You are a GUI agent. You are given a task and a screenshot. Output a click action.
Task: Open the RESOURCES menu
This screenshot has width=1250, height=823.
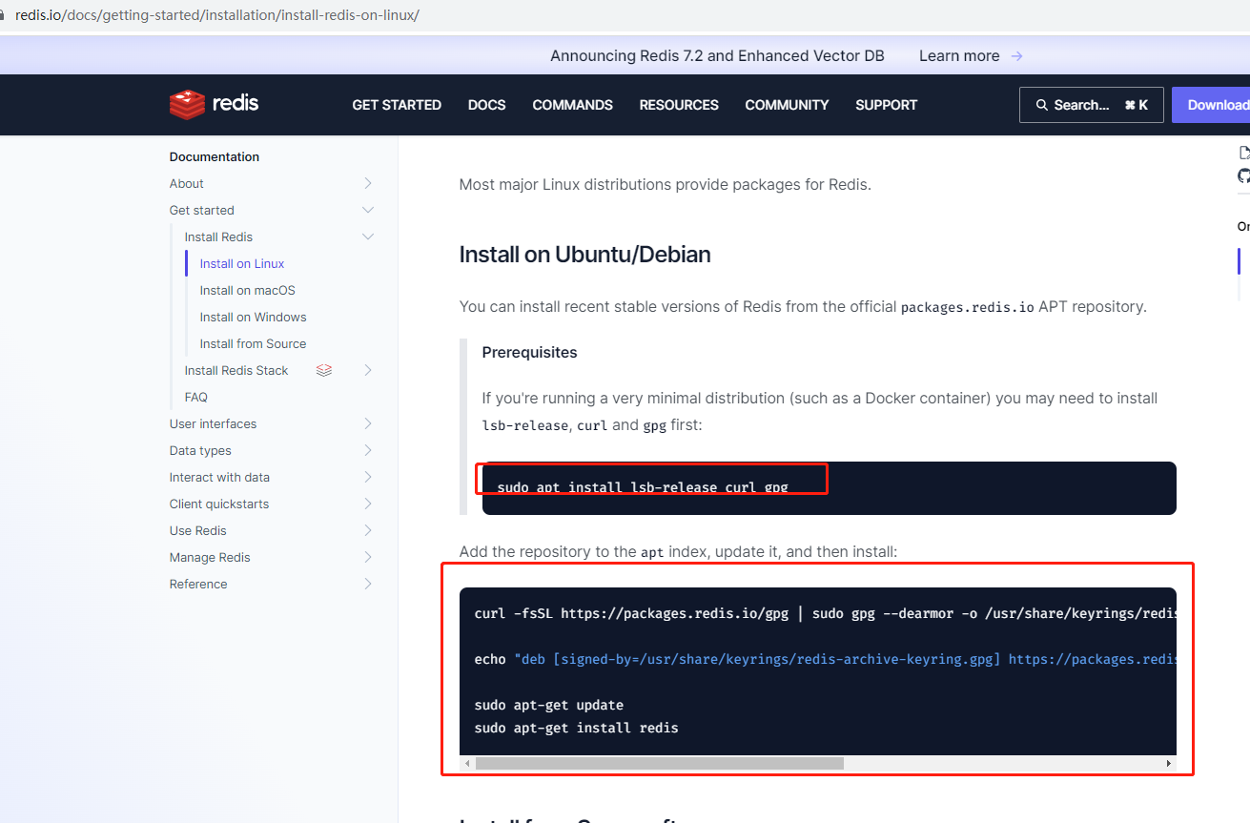679,105
